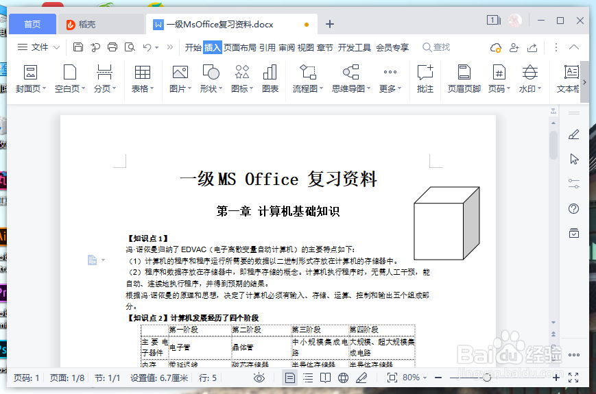Click the vertical scrollbar thumb

point(553,145)
